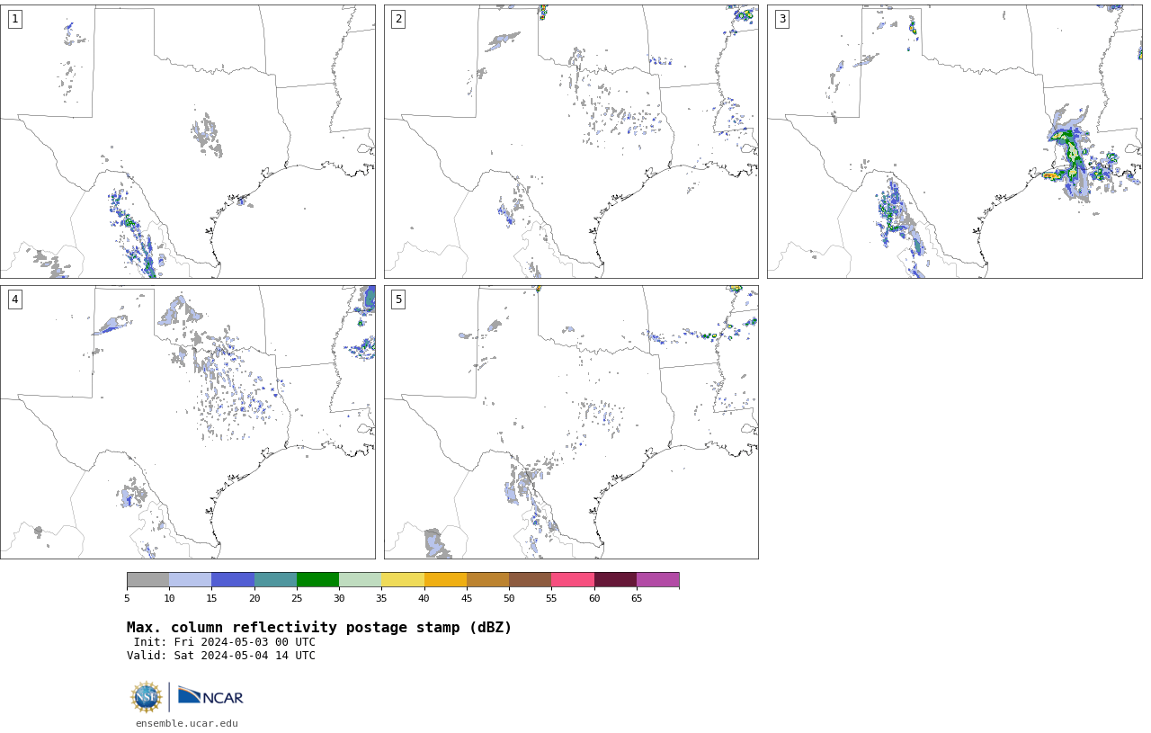Image resolution: width=1151 pixels, height=733 pixels.
Task: Click the teal 20-25 dBZ swatch
Action: tap(275, 579)
